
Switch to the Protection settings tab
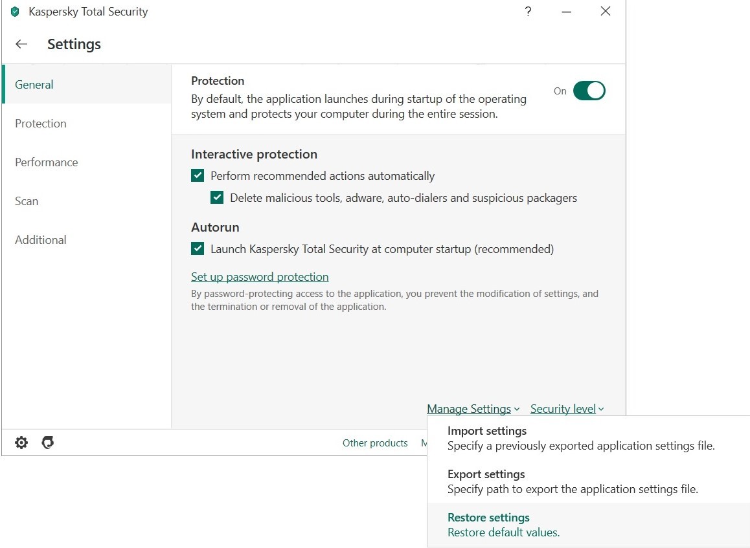[41, 124]
